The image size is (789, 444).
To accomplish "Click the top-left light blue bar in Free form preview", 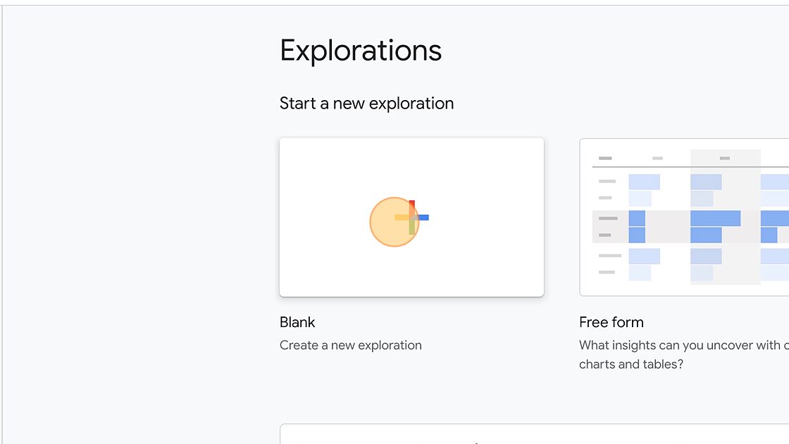I will click(644, 182).
